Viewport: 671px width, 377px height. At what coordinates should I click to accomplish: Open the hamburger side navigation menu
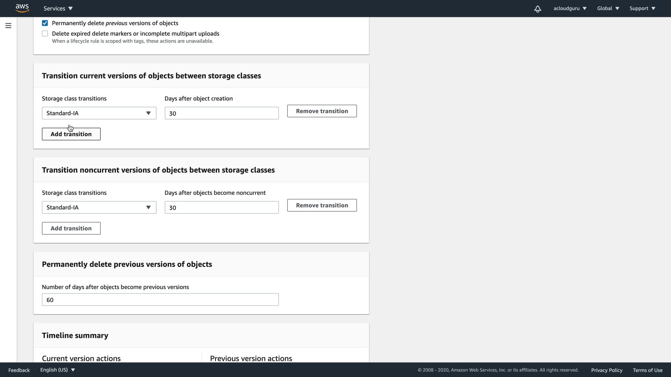point(8,25)
